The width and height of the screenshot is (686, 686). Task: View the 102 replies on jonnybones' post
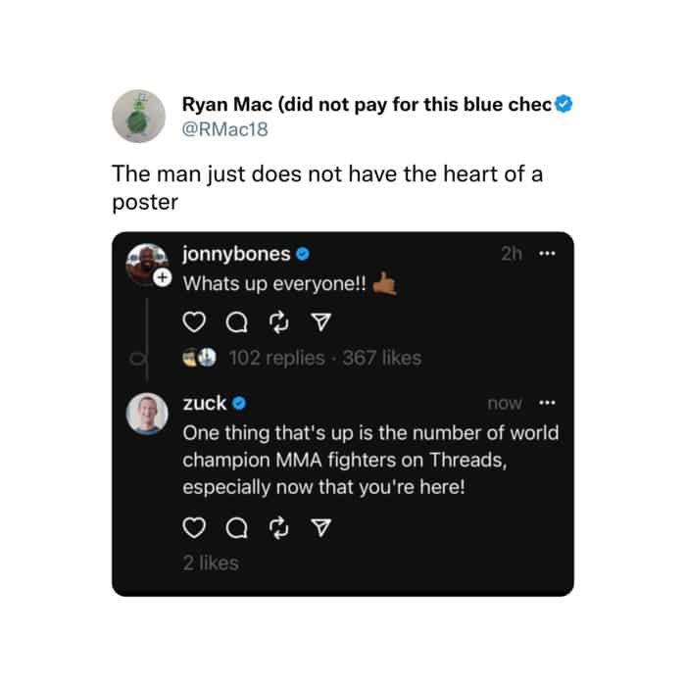click(x=275, y=359)
